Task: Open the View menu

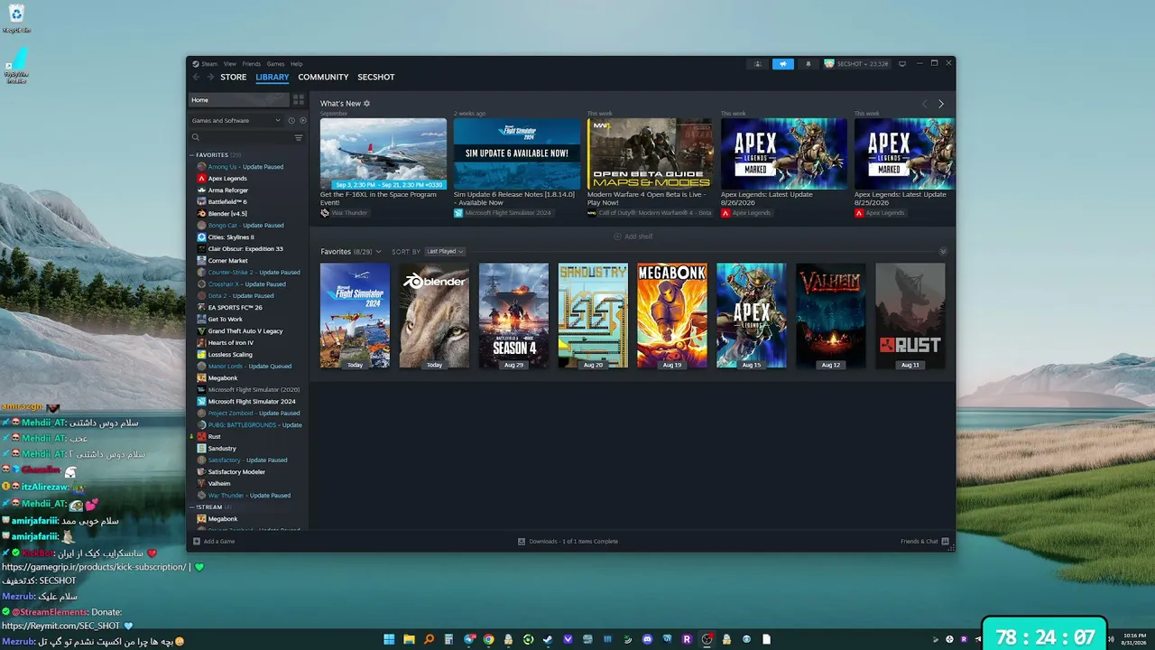Action: coord(230,64)
